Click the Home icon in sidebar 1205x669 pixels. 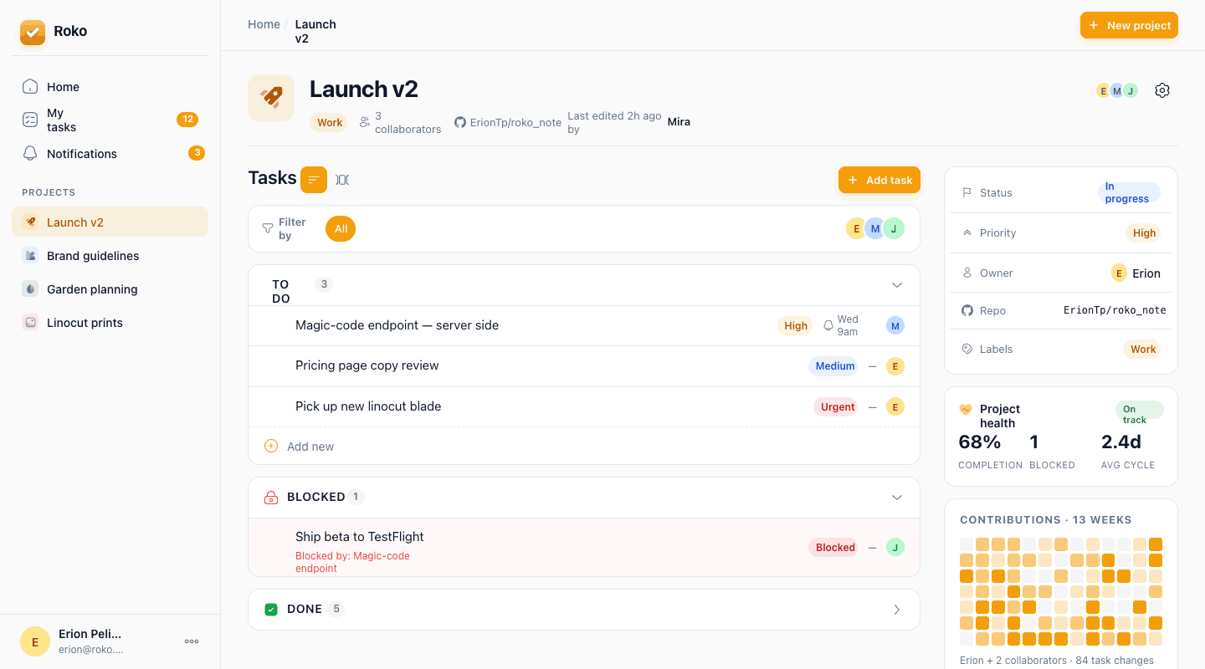point(30,86)
